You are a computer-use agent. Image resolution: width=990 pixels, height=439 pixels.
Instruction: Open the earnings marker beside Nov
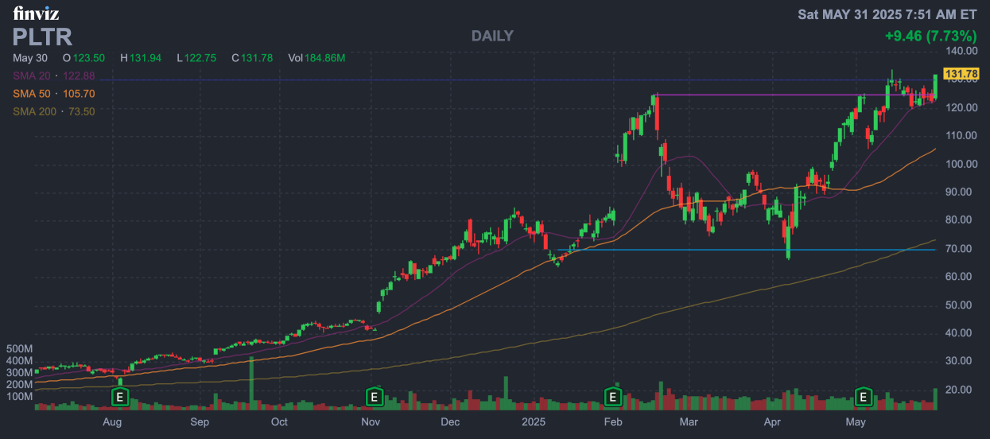[374, 396]
